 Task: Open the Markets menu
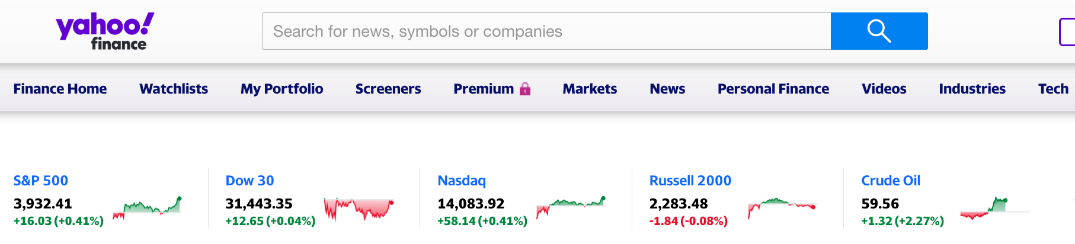click(590, 89)
